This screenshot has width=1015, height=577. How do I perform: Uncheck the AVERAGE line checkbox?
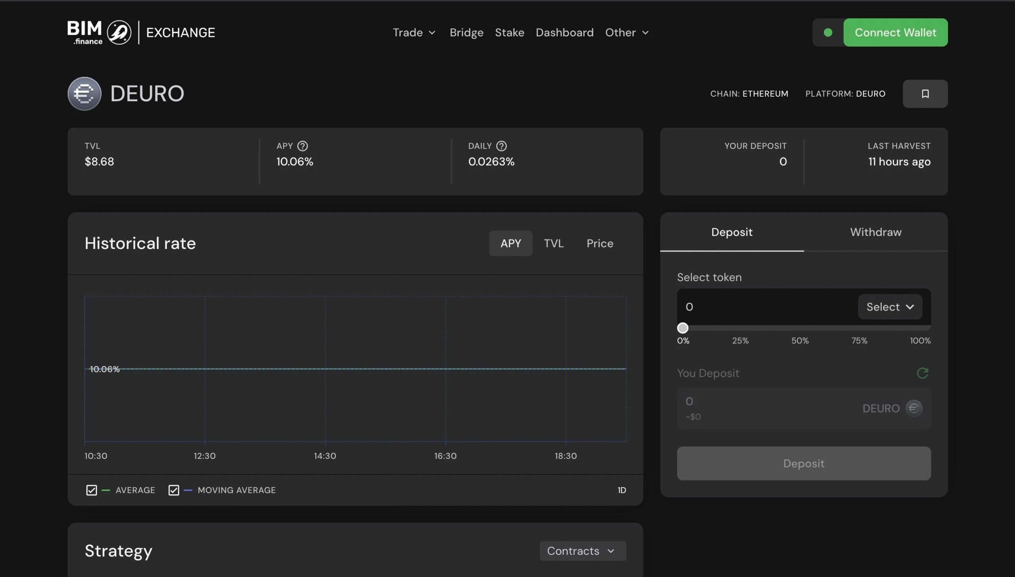click(92, 490)
